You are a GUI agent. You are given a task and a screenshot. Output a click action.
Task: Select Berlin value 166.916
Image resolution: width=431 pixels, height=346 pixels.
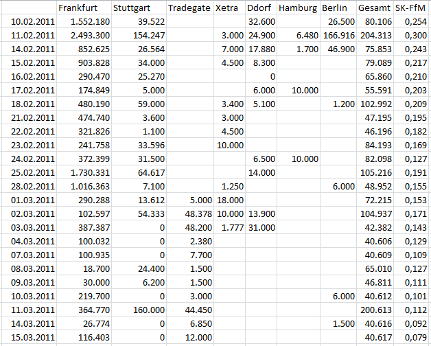click(338, 35)
